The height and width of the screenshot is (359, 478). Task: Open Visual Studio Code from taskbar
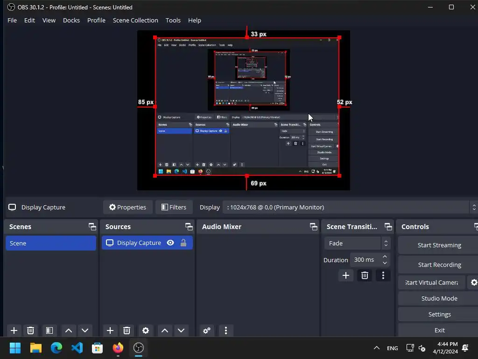77,348
